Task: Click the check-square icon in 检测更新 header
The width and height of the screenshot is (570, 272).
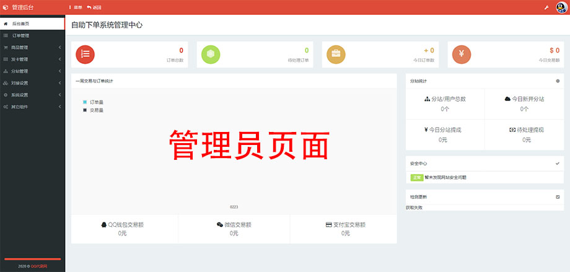Action: coord(558,197)
